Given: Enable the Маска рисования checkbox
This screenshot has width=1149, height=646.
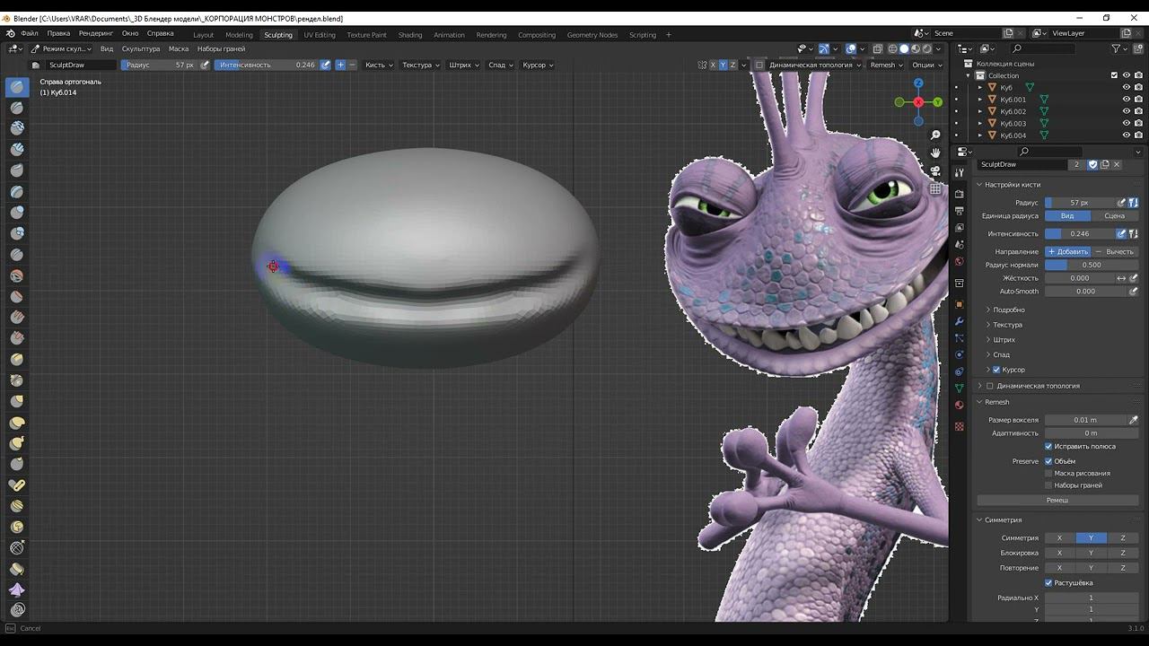Looking at the screenshot, I should [1048, 473].
